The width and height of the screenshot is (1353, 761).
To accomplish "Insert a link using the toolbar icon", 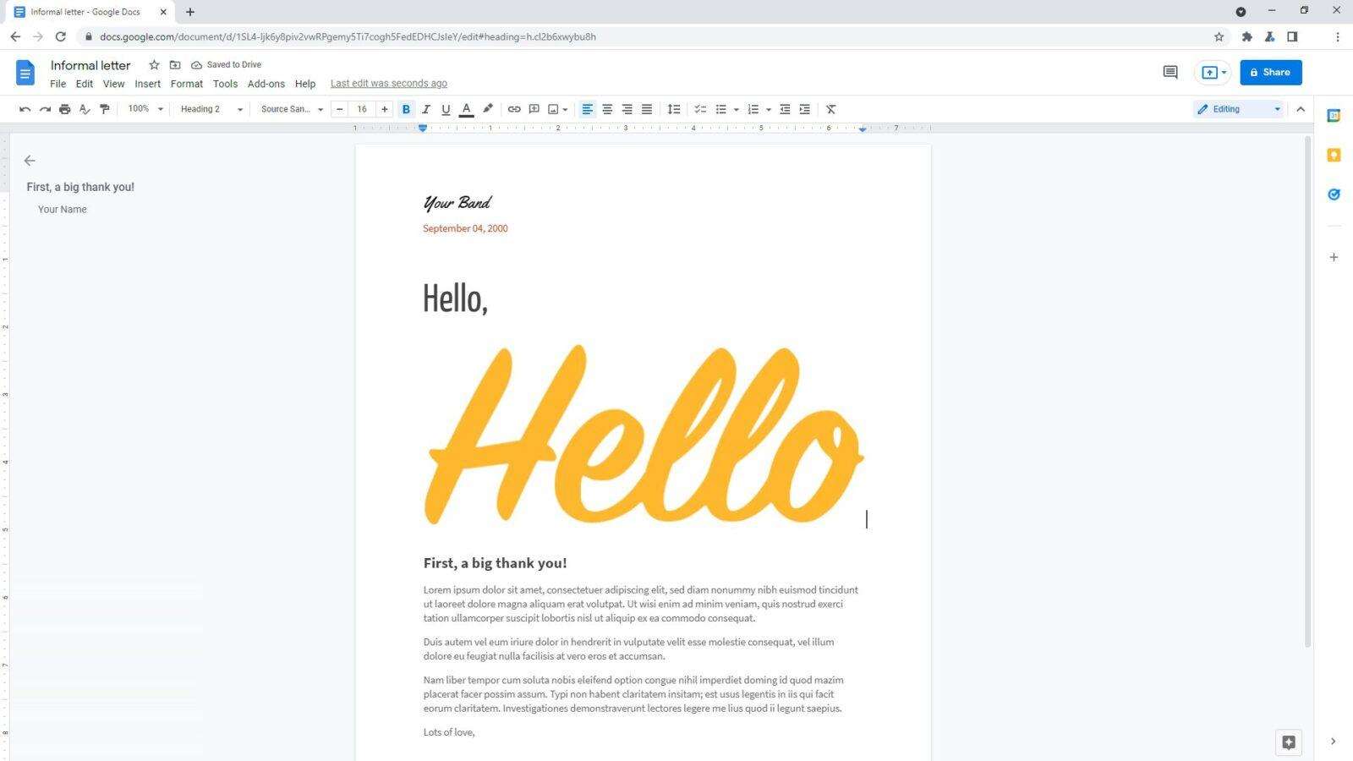I will [x=513, y=108].
